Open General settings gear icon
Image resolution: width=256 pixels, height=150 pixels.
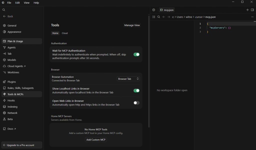pyautogui.click(x=4, y=26)
